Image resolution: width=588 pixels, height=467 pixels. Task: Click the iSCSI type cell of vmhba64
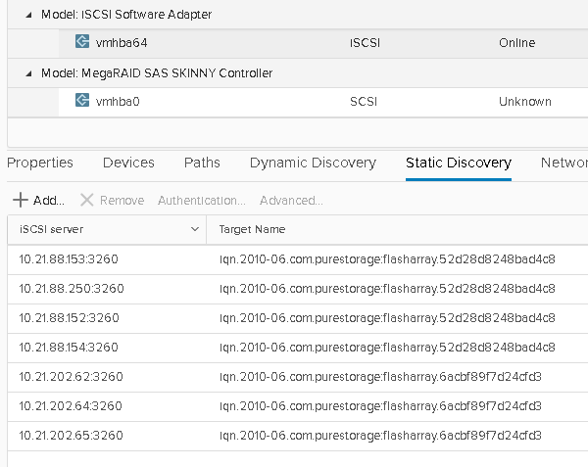[365, 43]
